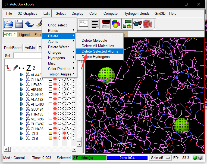The image size is (207, 164).
Task: Click the fit width arrows dashboard icon
Action: coord(21,68)
